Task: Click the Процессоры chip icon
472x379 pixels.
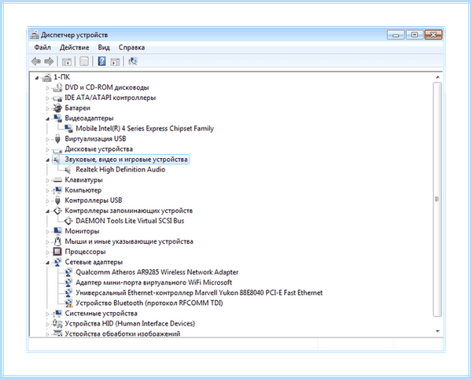Action: coord(57,252)
